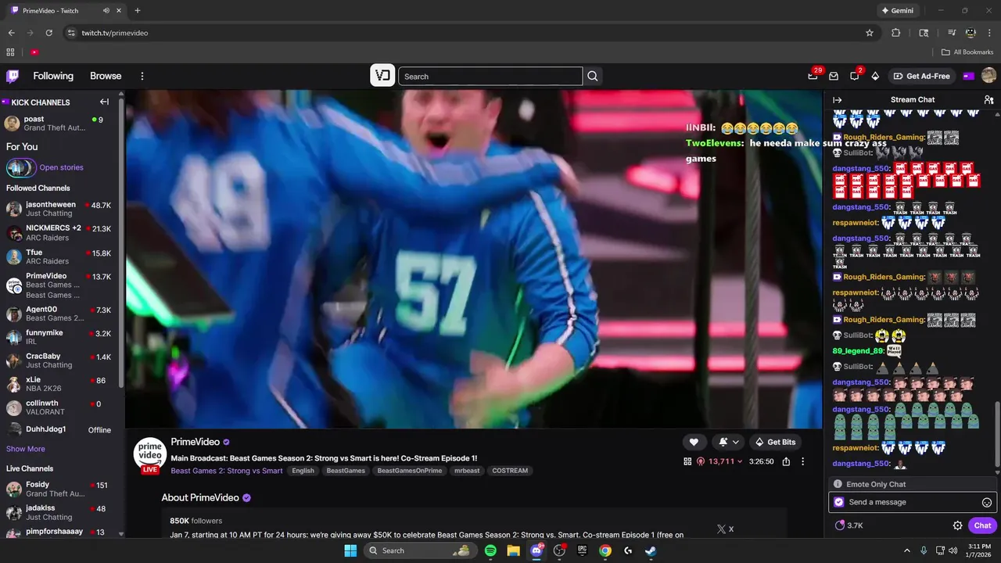Click the PrimeVideo channel avatar
The height and width of the screenshot is (563, 1001).
(x=149, y=454)
